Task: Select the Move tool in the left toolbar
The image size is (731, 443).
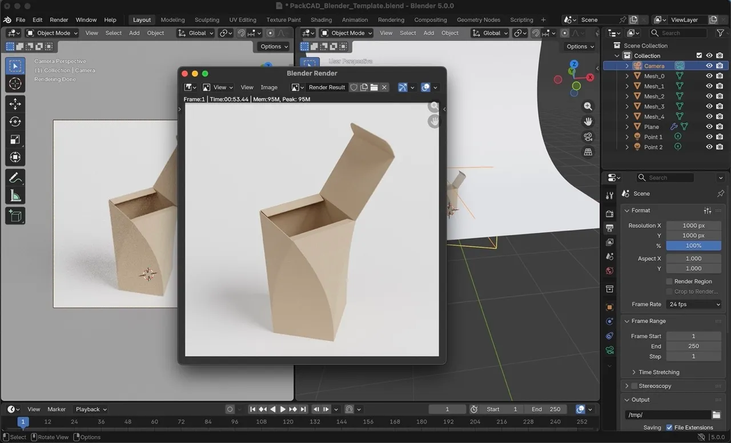Action: pyautogui.click(x=15, y=103)
